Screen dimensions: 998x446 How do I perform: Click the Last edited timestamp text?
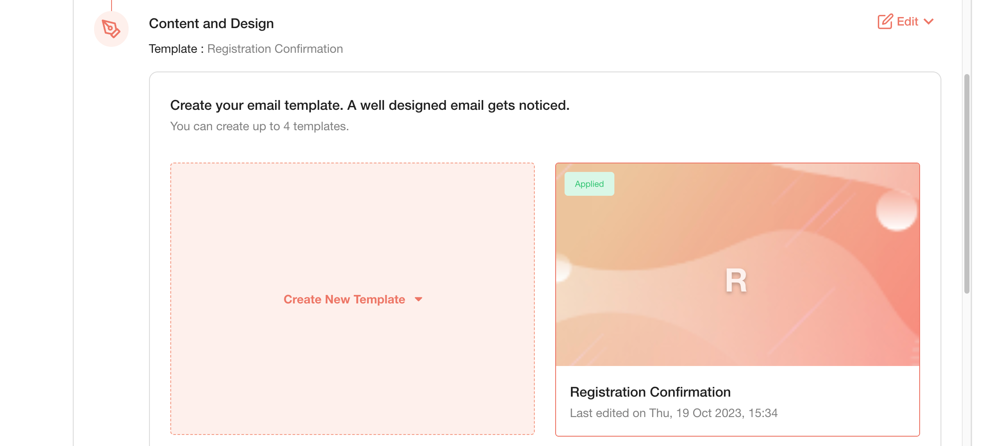[x=674, y=413]
